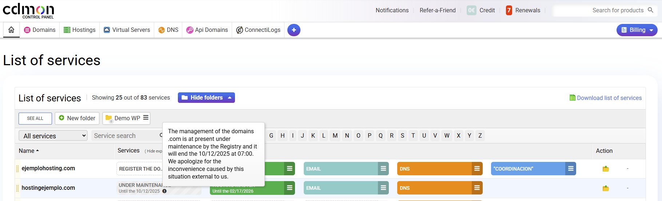Open the DNS menu icon for hostingejemplo.com
662x201 pixels.
coord(477,188)
